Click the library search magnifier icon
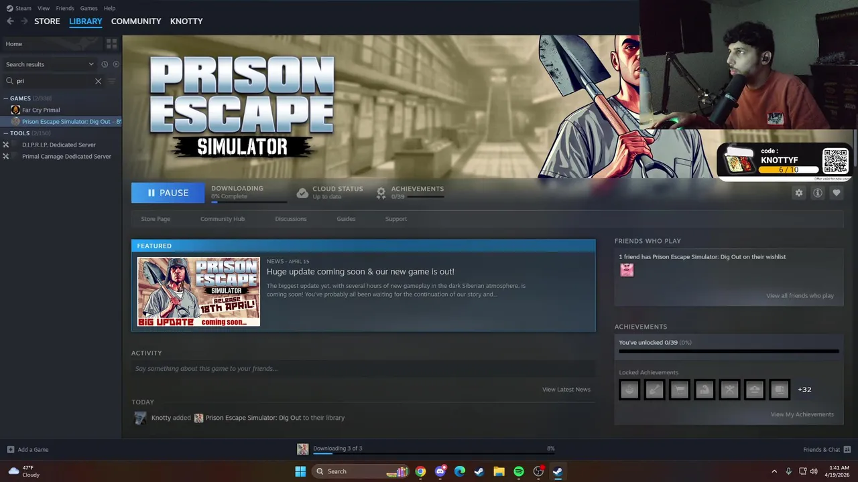858x482 pixels. pos(9,81)
